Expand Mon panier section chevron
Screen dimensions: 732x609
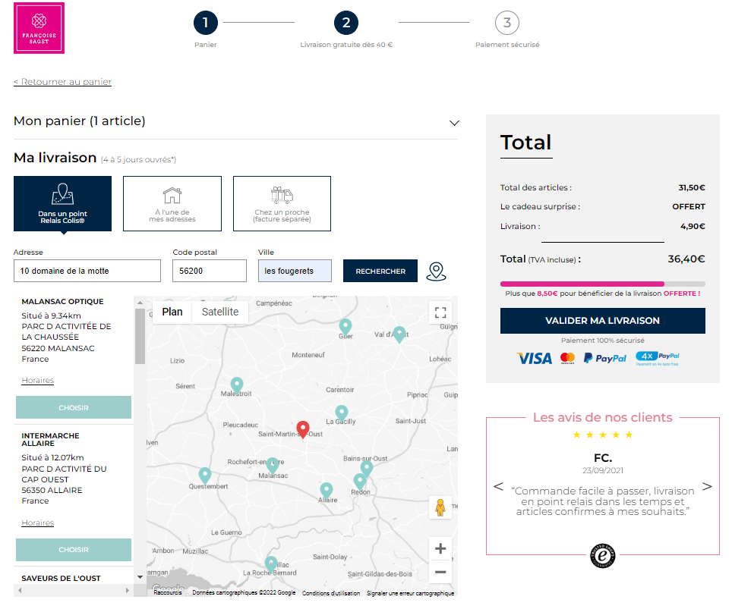[x=454, y=123]
